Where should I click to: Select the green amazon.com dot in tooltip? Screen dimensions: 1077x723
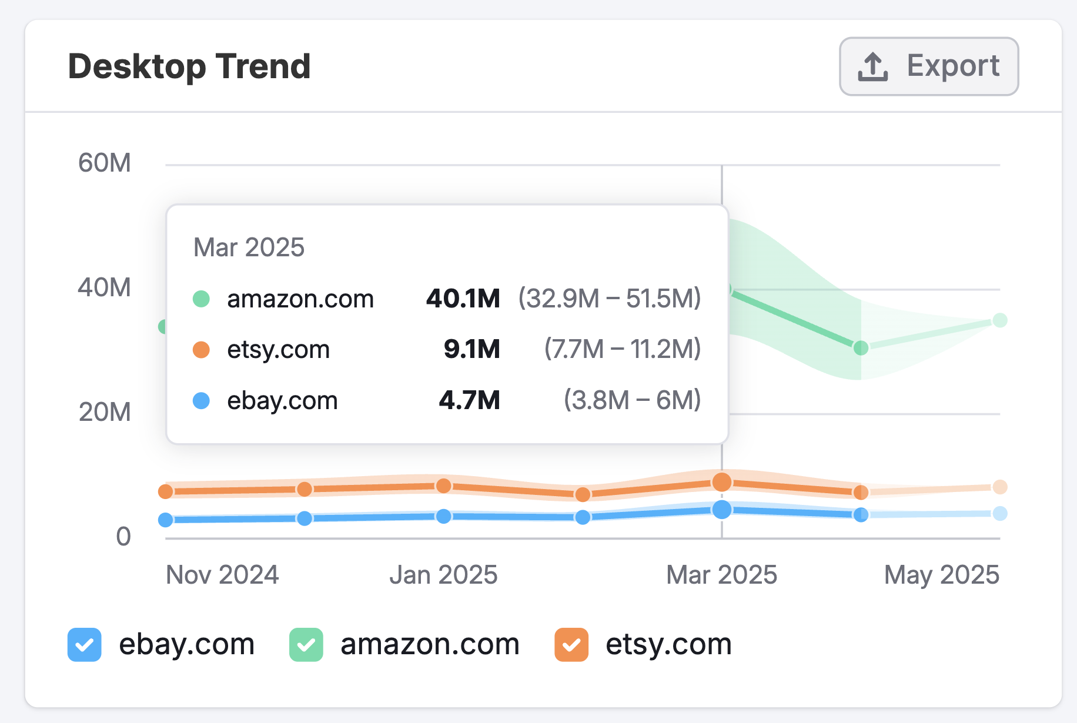202,299
